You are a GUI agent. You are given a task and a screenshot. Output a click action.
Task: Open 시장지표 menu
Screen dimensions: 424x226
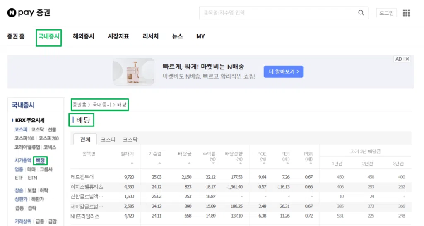pyautogui.click(x=118, y=36)
